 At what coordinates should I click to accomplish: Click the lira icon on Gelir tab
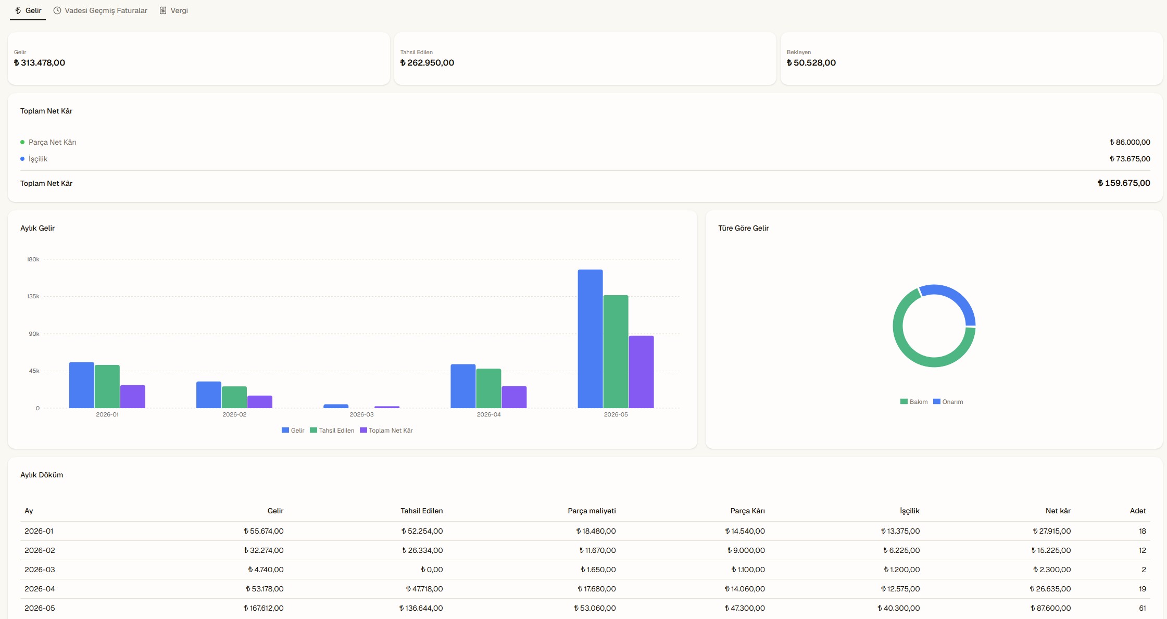pyautogui.click(x=18, y=10)
